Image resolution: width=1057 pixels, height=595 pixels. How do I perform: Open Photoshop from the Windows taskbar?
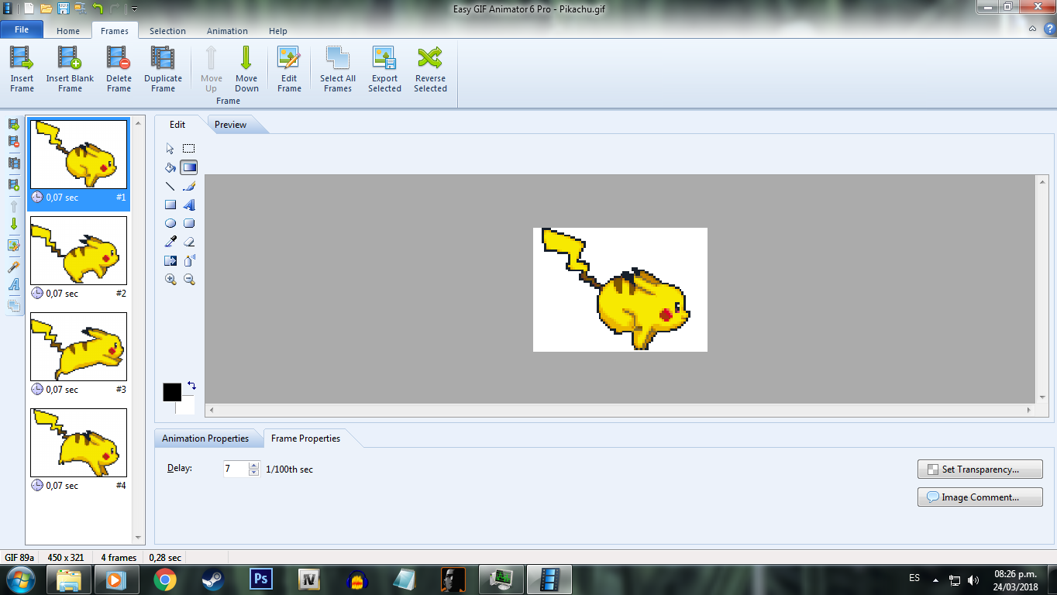261,579
